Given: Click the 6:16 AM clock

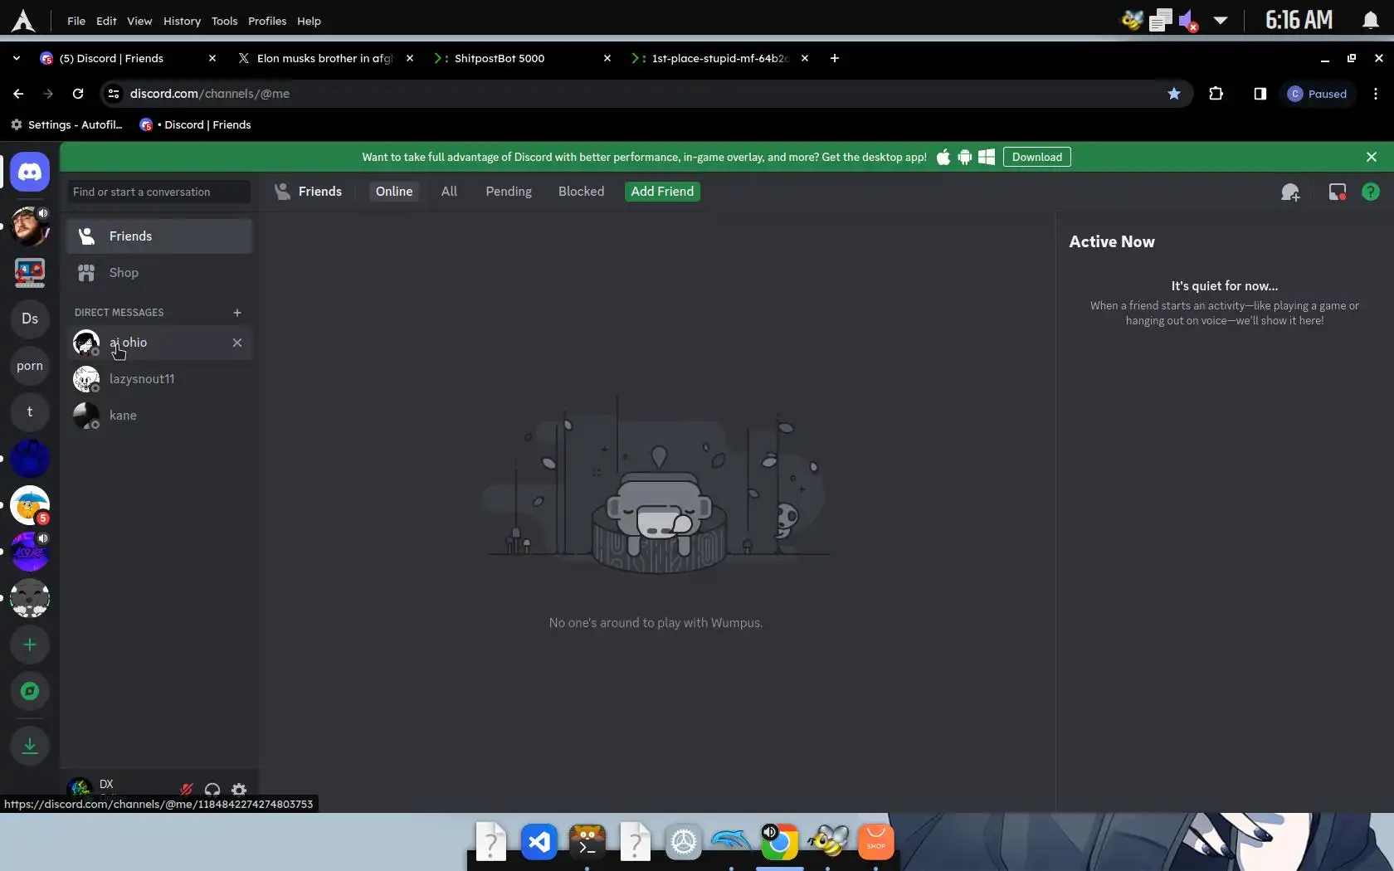Looking at the screenshot, I should (x=1299, y=21).
